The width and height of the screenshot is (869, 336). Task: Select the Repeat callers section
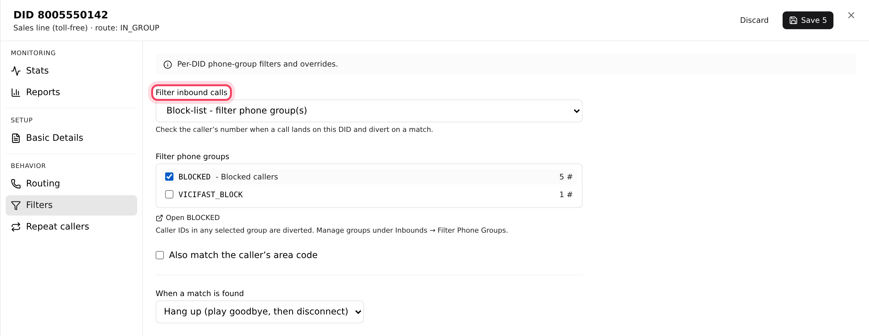click(71, 227)
